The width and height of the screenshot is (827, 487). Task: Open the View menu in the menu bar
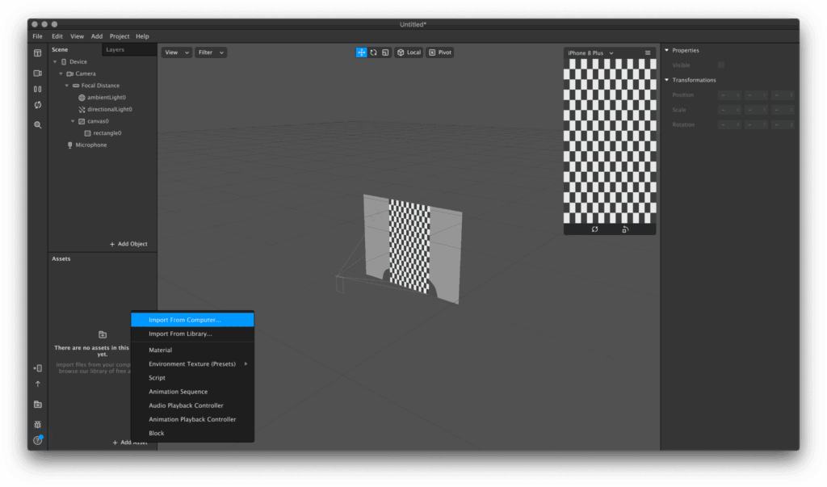pos(77,36)
